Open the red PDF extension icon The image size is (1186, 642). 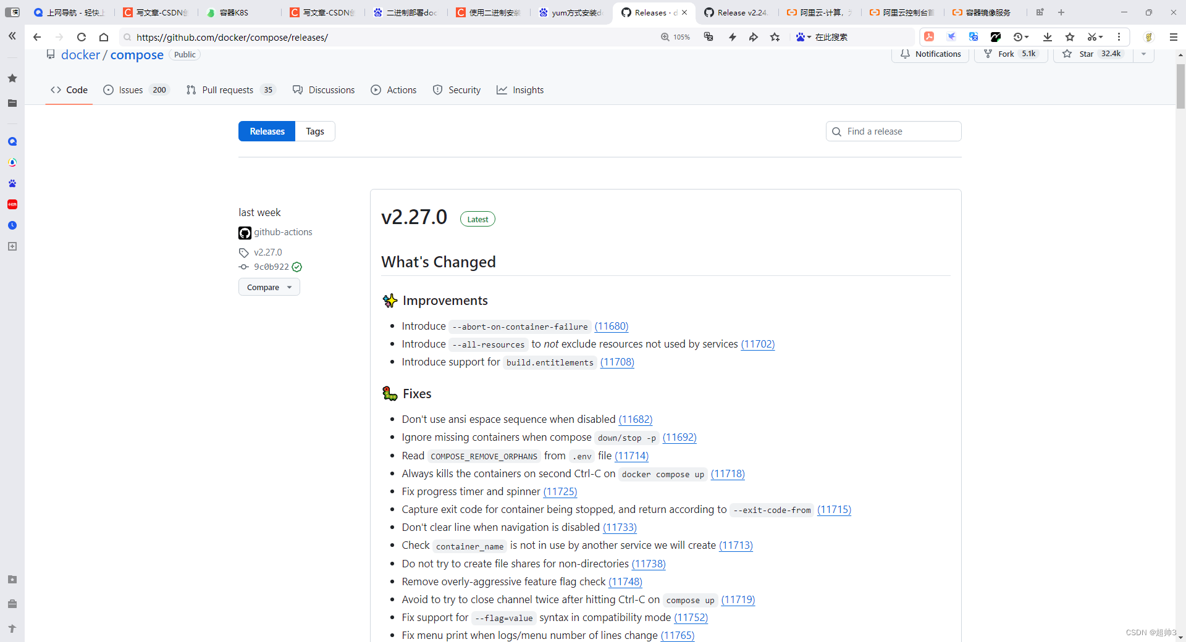pyautogui.click(x=929, y=37)
